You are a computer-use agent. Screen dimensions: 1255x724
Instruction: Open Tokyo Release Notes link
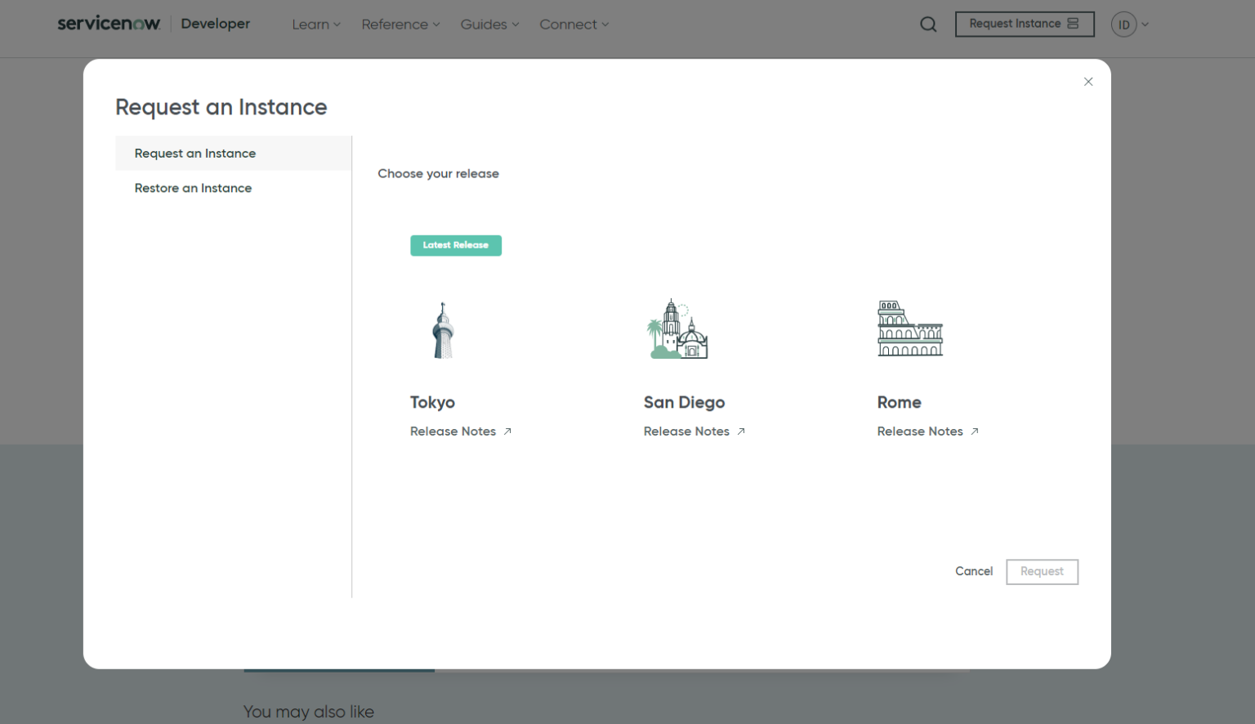453,431
